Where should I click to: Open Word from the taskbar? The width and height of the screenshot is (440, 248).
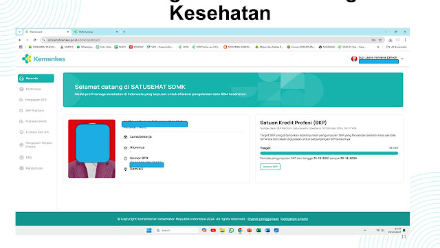click(x=267, y=230)
